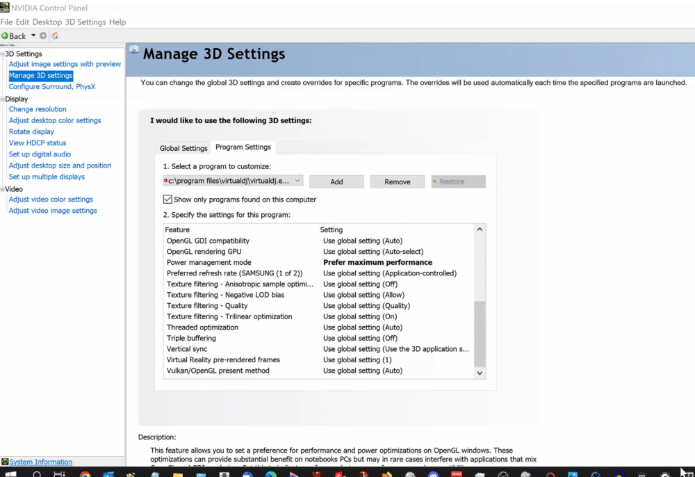The image size is (695, 477).
Task: Open Vertical sync setting value dropdown
Action: point(396,349)
